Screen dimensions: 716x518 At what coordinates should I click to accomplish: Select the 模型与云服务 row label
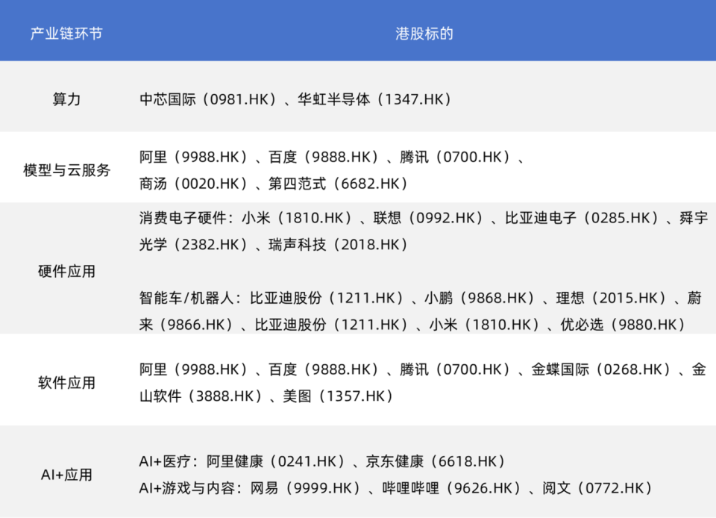(x=66, y=170)
